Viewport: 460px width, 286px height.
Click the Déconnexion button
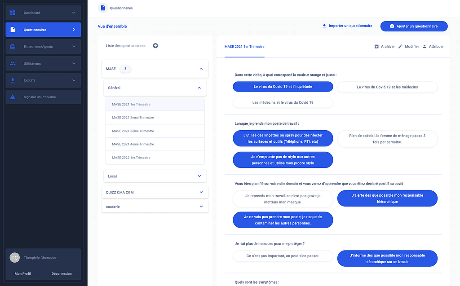62,273
